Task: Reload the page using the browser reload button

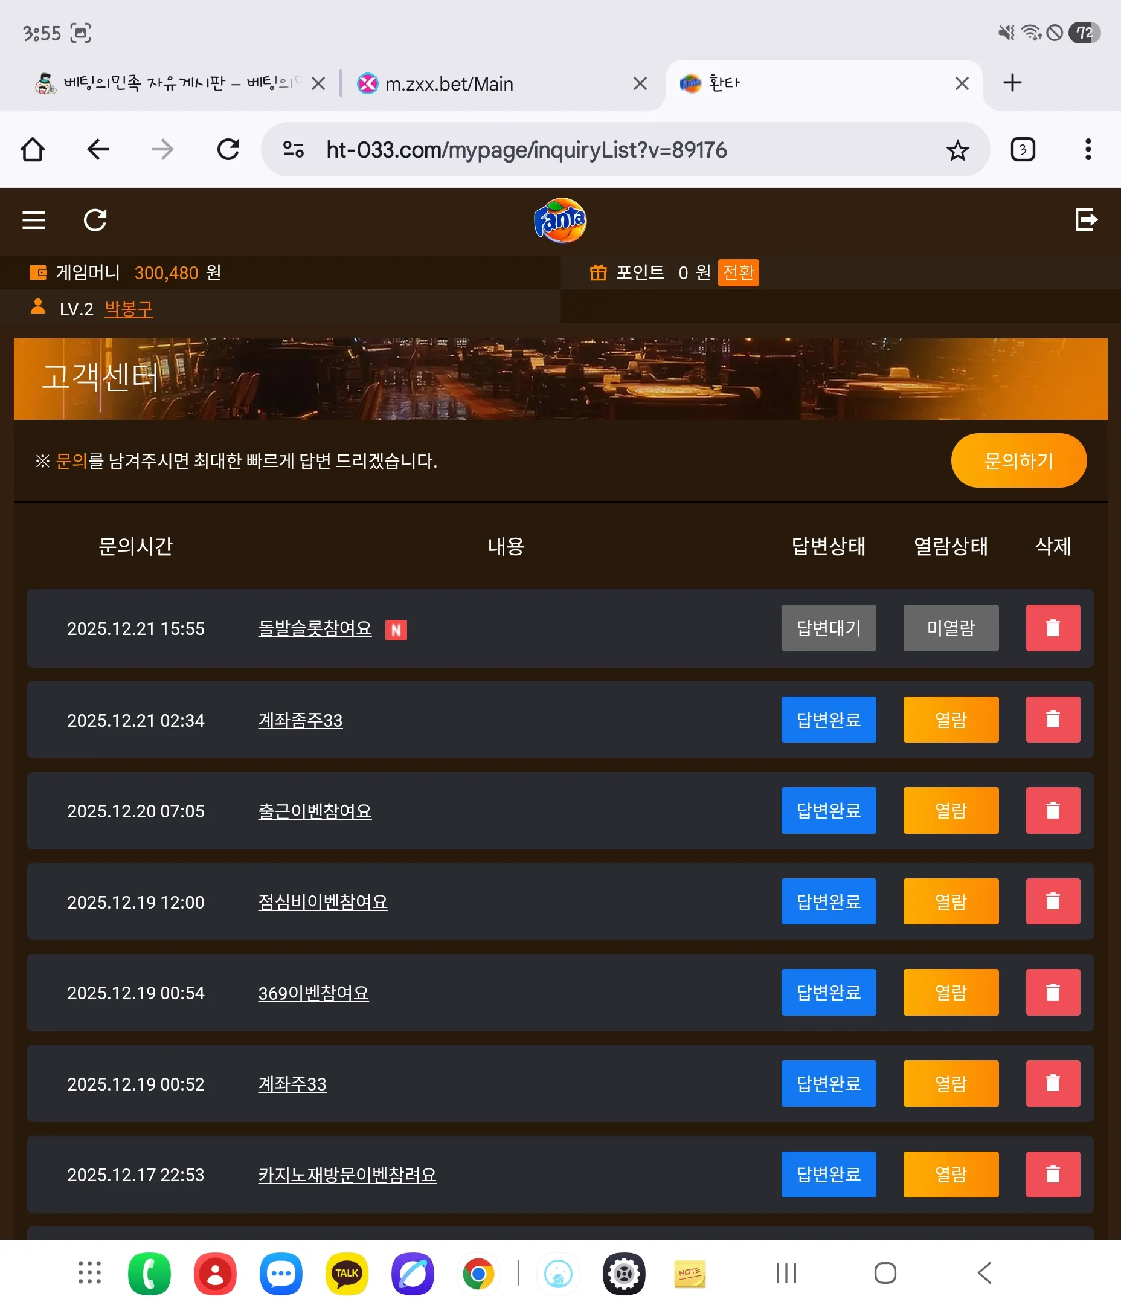Action: pyautogui.click(x=228, y=150)
